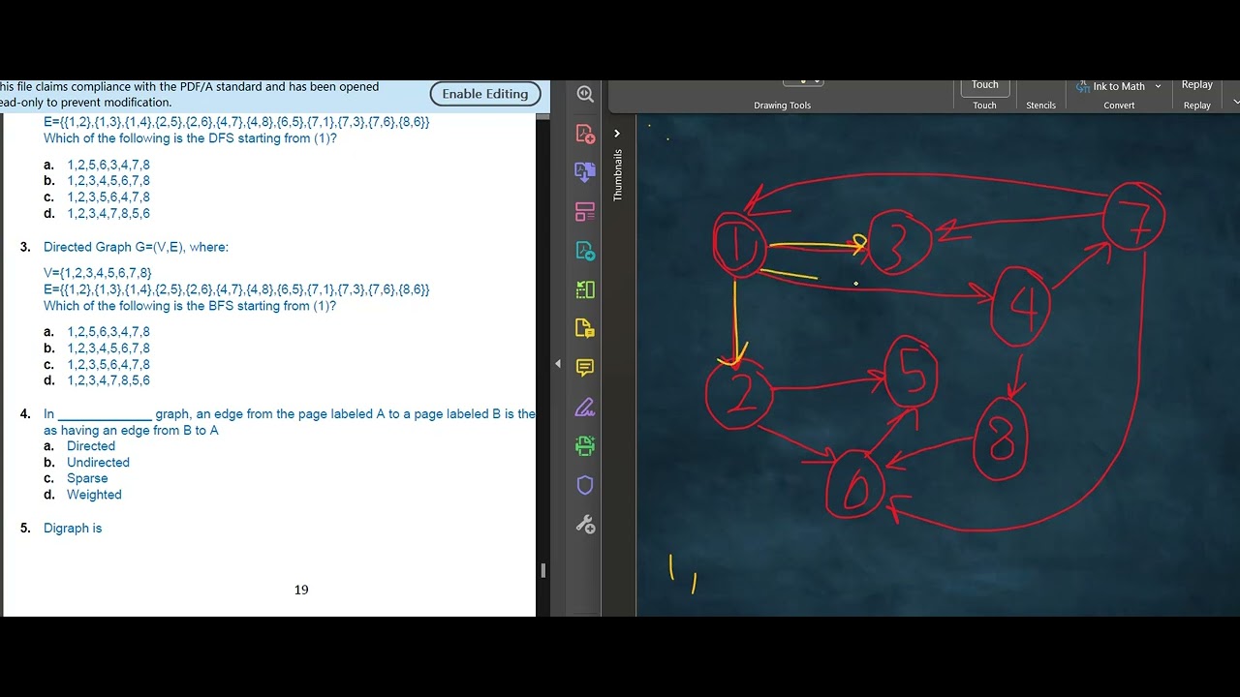Click the Enable Editing button
Viewport: 1240px width, 697px height.
click(485, 94)
